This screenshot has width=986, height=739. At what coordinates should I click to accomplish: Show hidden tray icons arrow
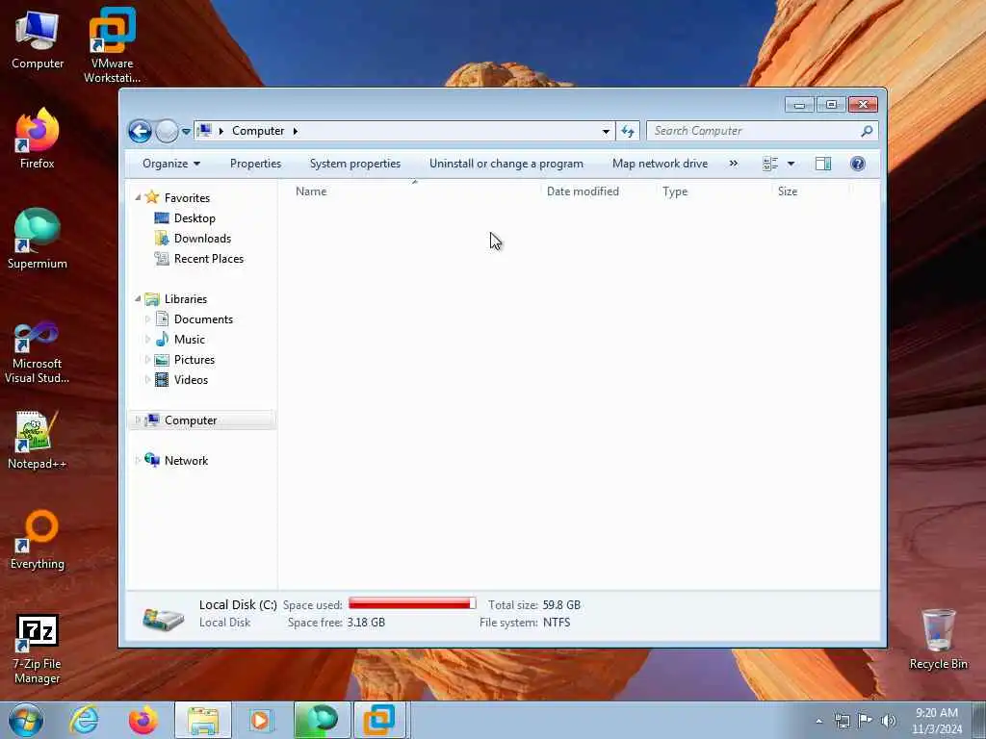pyautogui.click(x=818, y=721)
